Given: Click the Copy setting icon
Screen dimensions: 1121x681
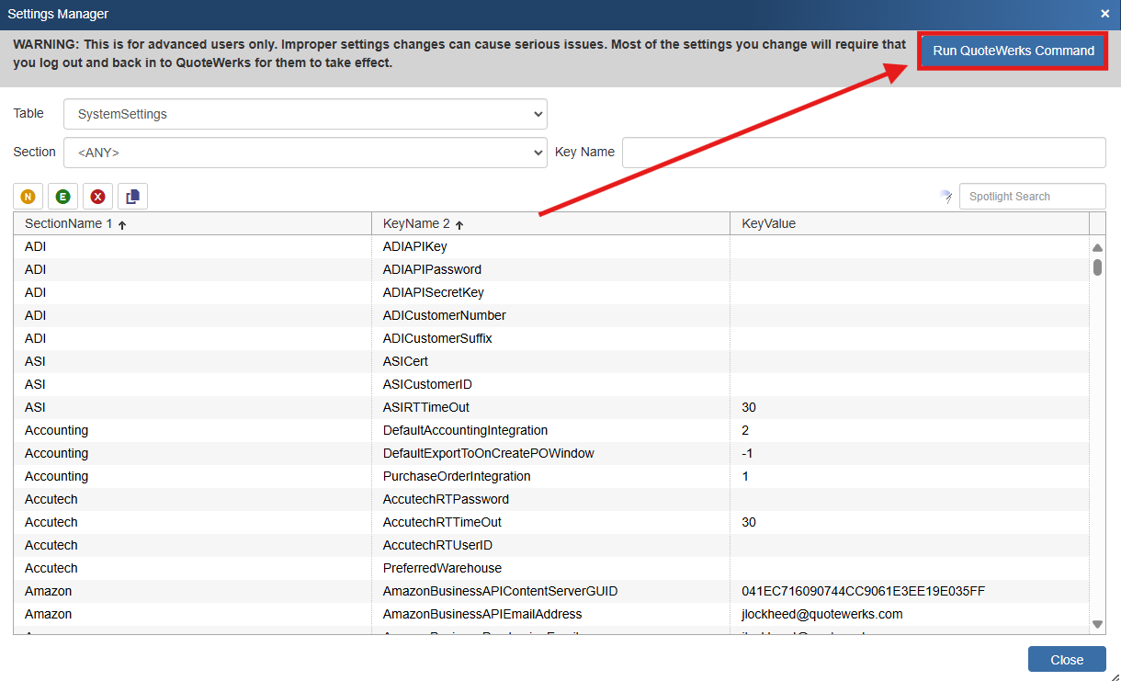Looking at the screenshot, I should 132,197.
